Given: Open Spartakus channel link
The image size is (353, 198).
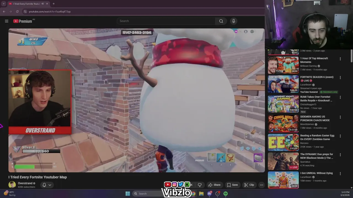Looking at the screenshot, I should (x=306, y=162).
